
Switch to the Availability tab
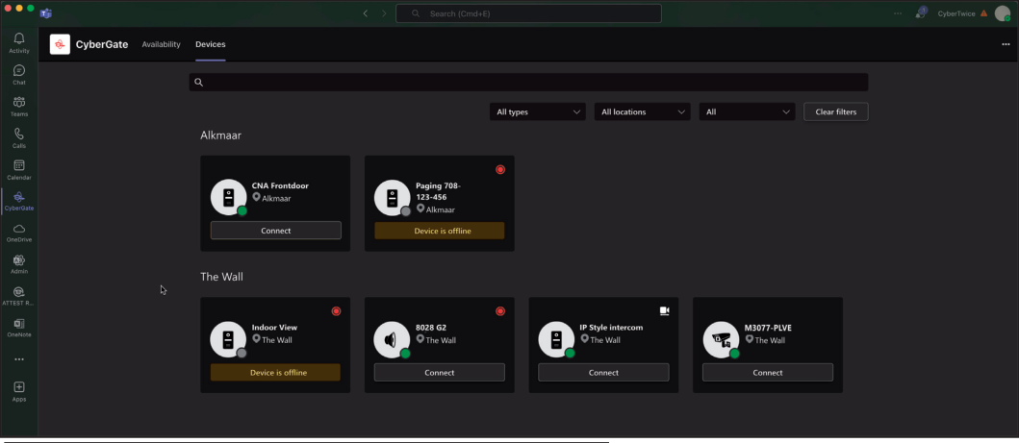(x=161, y=44)
